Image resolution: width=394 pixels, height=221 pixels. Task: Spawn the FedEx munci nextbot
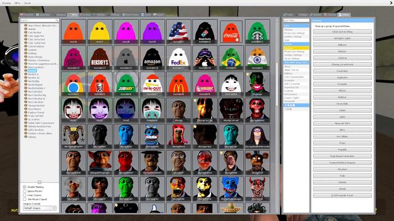tap(179, 58)
